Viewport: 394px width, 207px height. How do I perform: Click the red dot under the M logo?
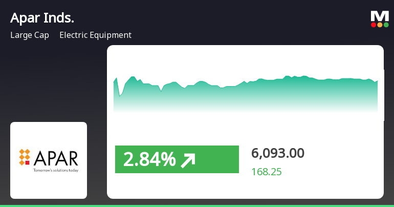[x=374, y=25]
